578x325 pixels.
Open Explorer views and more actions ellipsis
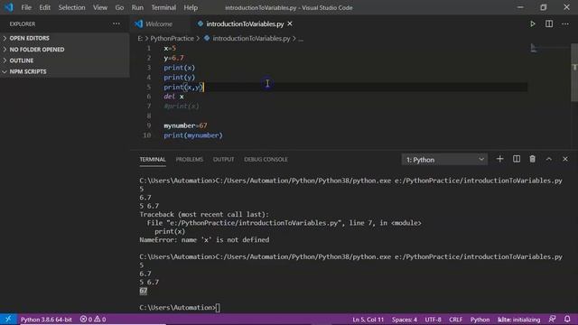pos(117,23)
